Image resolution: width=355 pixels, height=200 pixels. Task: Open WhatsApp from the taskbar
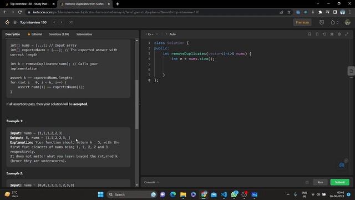tap(234, 194)
